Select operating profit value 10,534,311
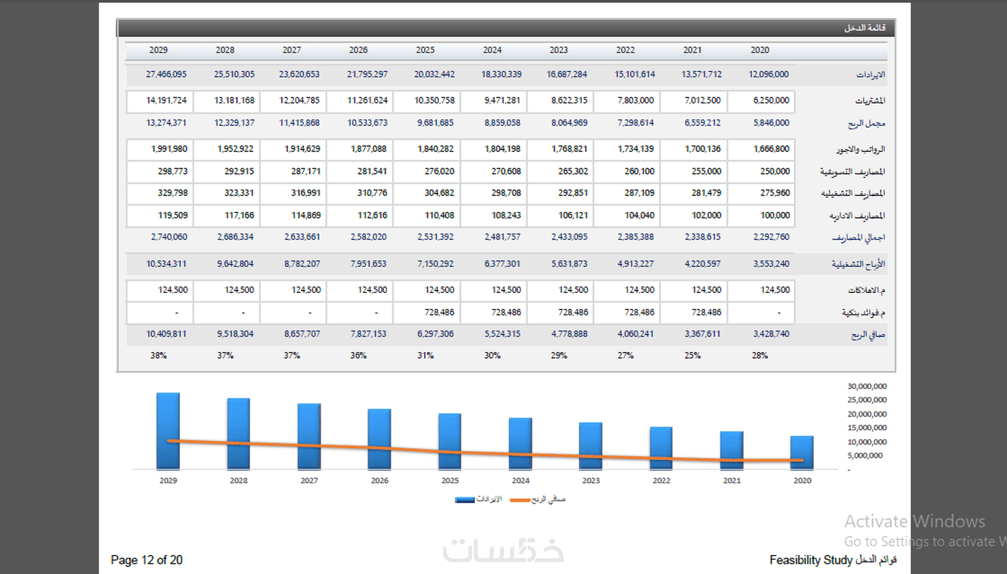The width and height of the screenshot is (1007, 574). click(x=166, y=264)
